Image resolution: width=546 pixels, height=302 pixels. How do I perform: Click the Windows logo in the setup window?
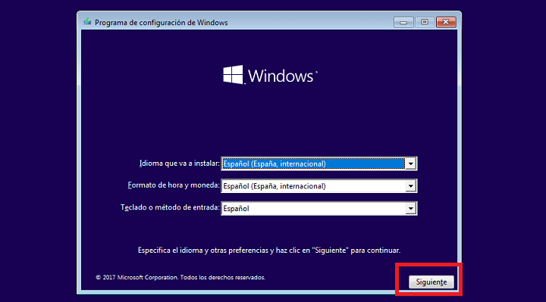(270, 75)
